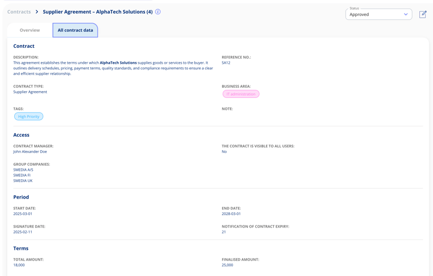The image size is (433, 276).
Task: Click the Status dropdown chevron arrow
Action: pyautogui.click(x=406, y=14)
